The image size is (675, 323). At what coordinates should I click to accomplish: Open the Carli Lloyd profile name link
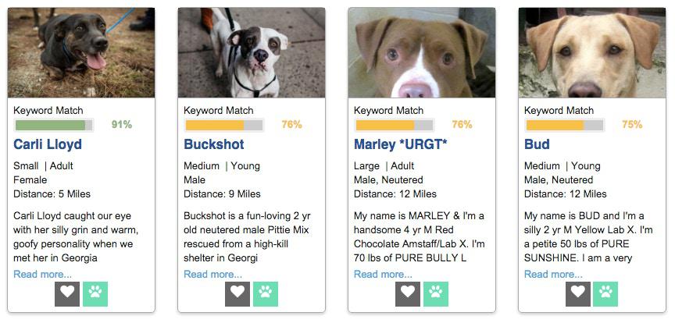coord(48,144)
